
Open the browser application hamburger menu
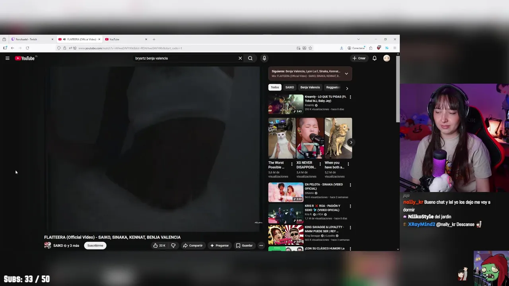(x=394, y=48)
